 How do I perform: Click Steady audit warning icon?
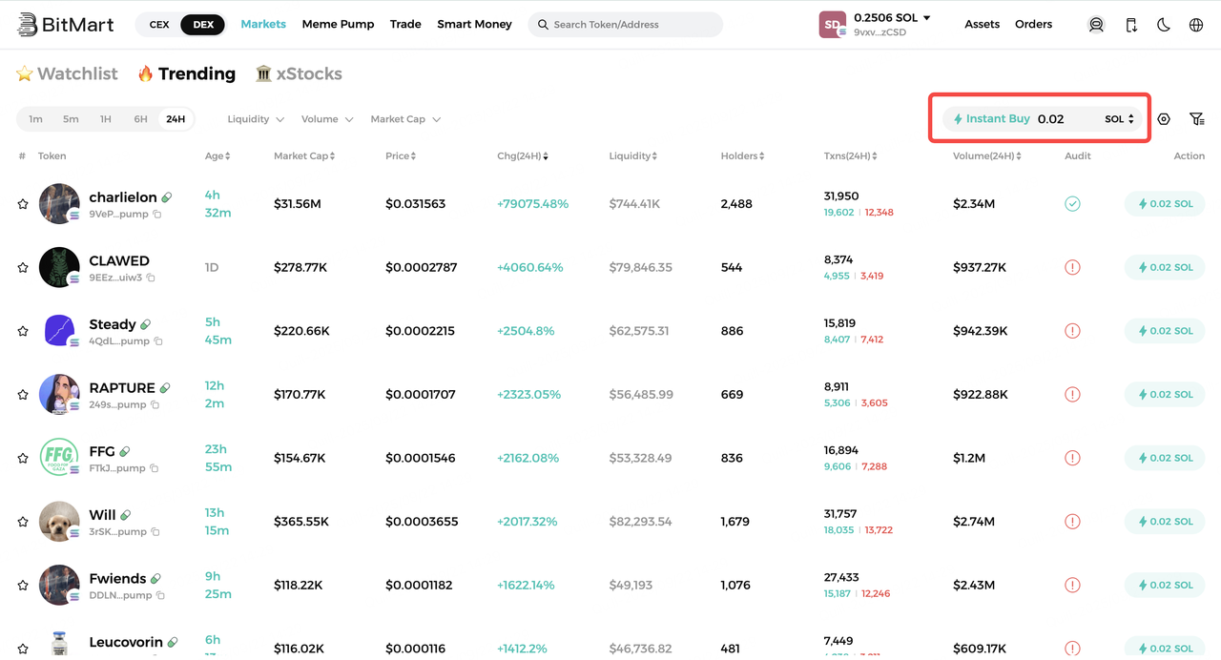[1072, 331]
